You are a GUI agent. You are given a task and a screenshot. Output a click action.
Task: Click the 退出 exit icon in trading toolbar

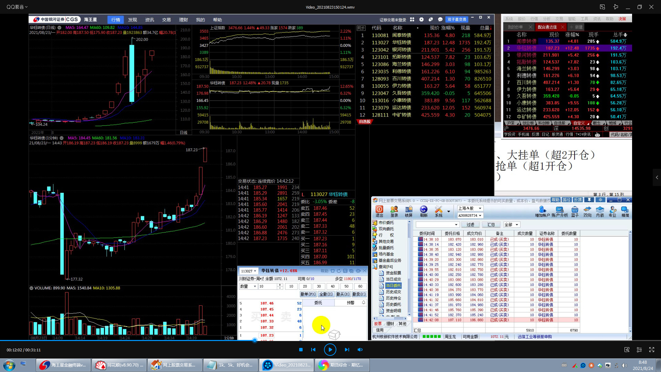click(x=379, y=211)
